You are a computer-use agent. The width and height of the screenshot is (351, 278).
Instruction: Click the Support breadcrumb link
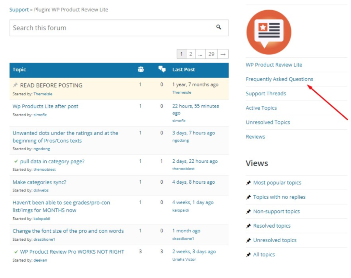tap(19, 10)
